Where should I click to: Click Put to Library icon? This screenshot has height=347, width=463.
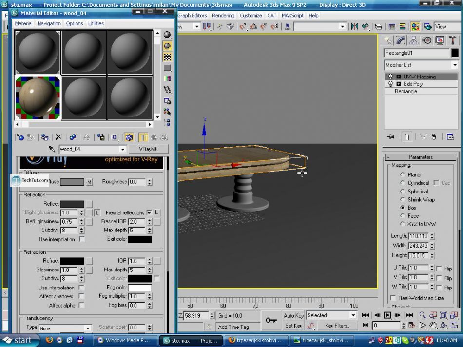click(x=101, y=137)
